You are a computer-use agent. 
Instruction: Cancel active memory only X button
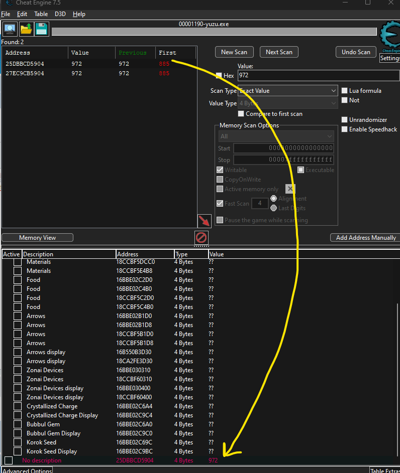tap(290, 189)
